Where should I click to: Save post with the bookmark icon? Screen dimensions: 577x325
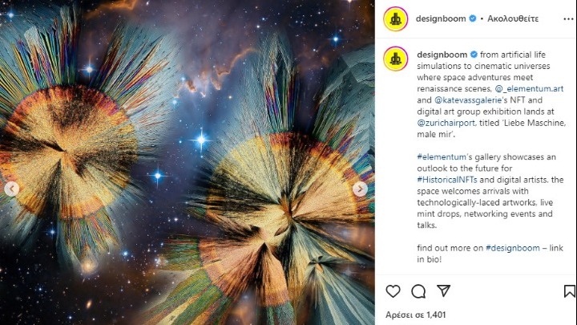click(x=569, y=290)
